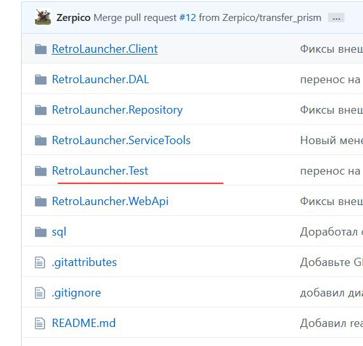Image resolution: width=363 pixels, height=346 pixels.
Task: Open pull request #12 link
Action: [188, 18]
